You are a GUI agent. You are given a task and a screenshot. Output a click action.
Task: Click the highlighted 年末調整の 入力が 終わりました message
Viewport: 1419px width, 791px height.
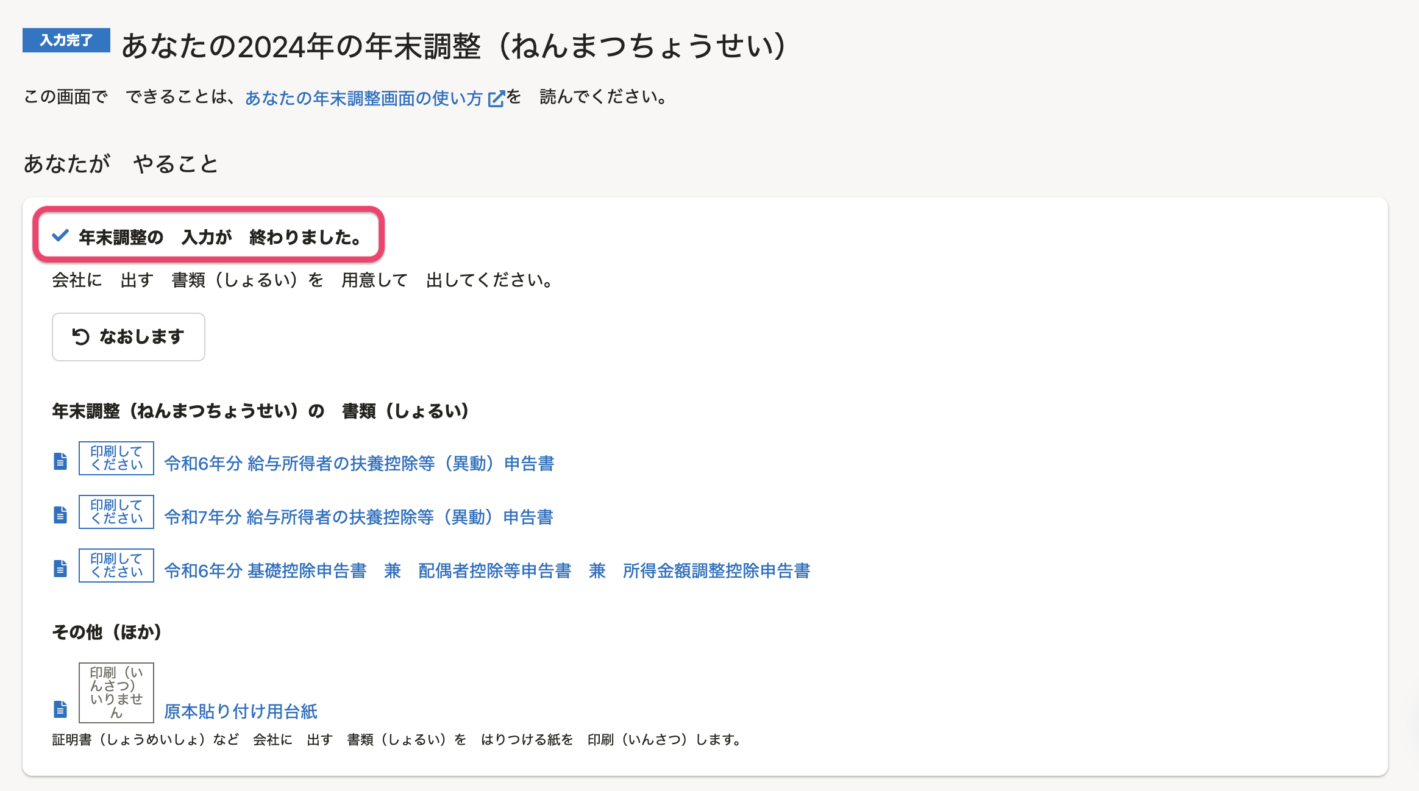click(219, 237)
